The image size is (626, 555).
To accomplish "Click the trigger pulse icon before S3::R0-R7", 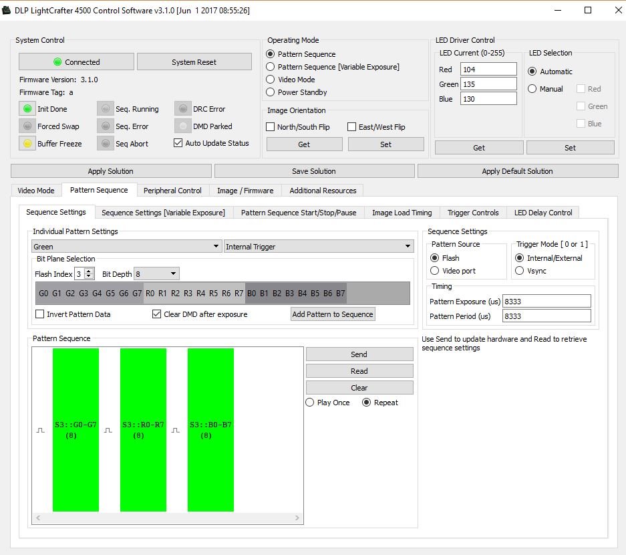I will tap(108, 431).
